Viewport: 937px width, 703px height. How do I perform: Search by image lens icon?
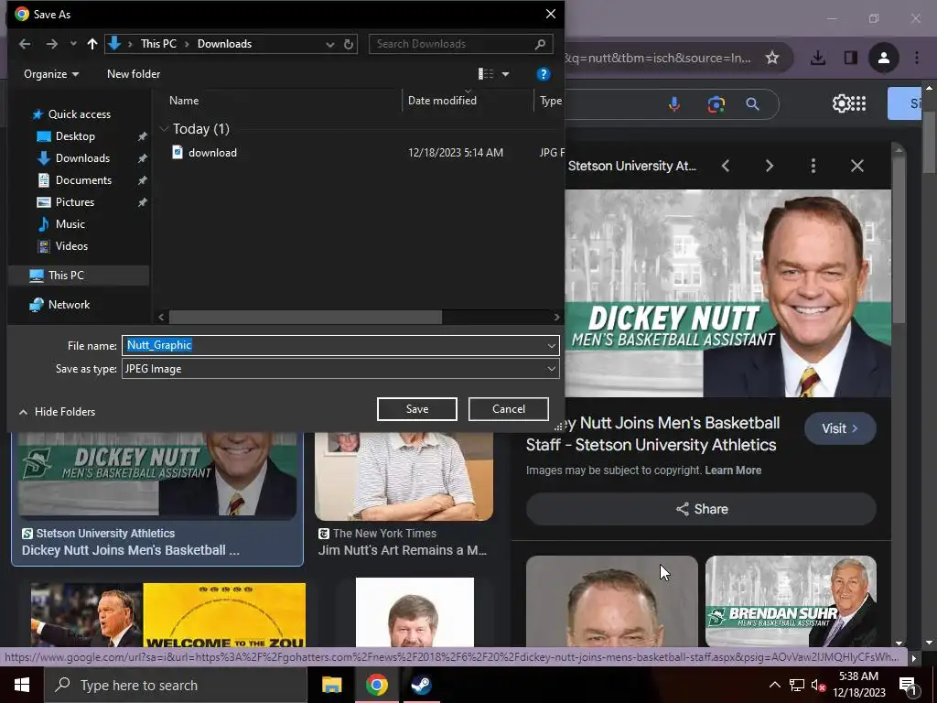[x=716, y=104]
